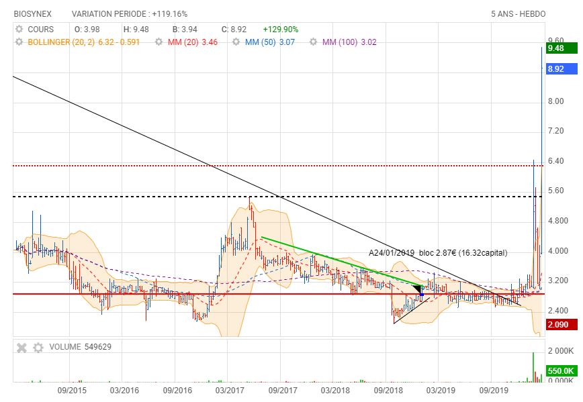This screenshot has height=402, width=583.
Task: Open the BOLLINGER indicator settings gear
Action: (19, 42)
